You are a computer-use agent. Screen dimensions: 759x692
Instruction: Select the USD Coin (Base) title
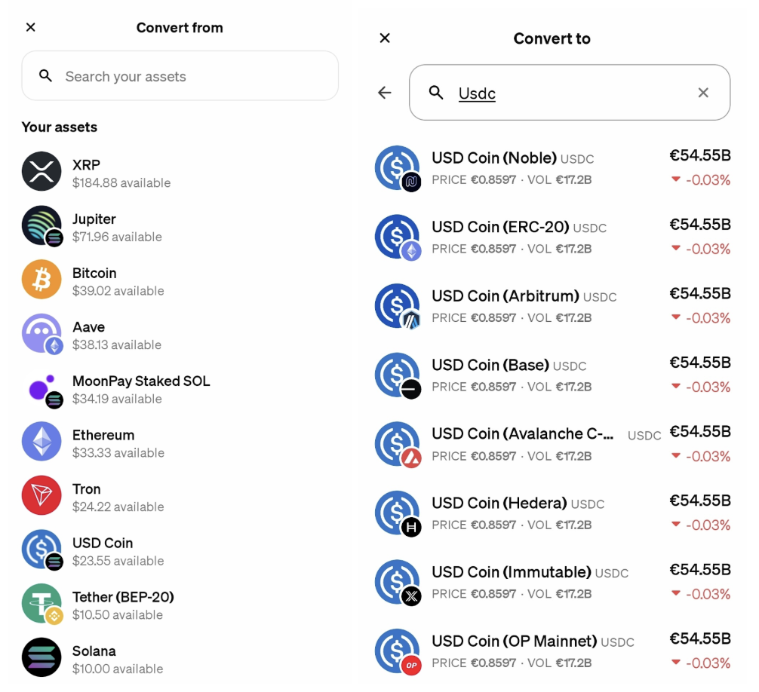[x=490, y=365]
